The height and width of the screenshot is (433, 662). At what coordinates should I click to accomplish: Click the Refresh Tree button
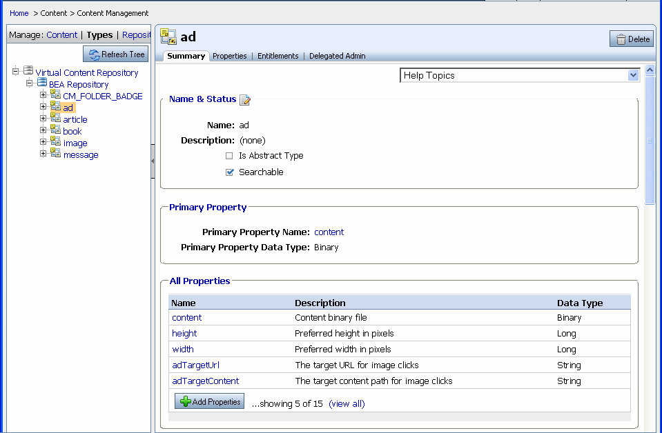pyautogui.click(x=116, y=54)
